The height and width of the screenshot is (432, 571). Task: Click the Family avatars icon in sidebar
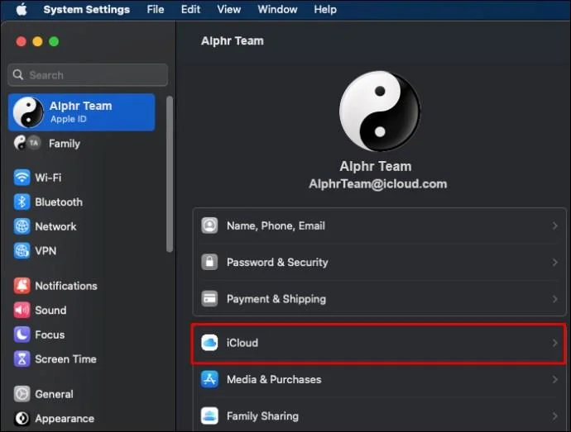tap(27, 143)
